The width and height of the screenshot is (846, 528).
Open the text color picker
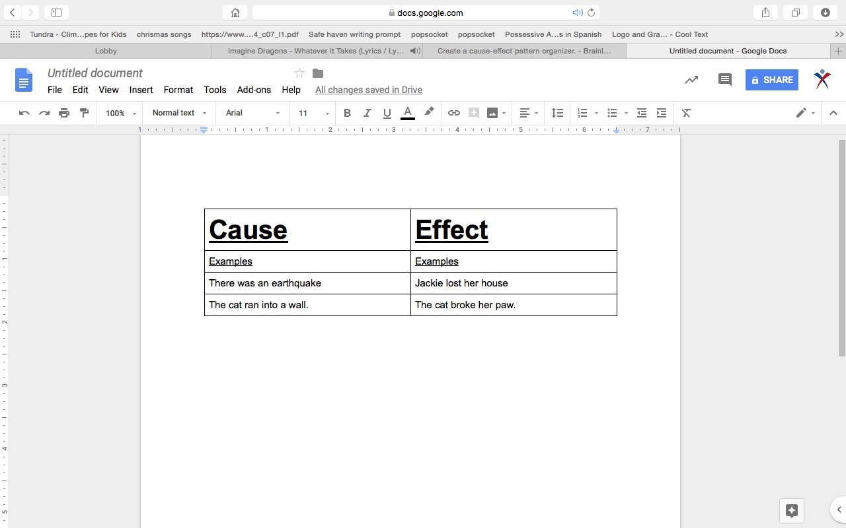tap(408, 113)
